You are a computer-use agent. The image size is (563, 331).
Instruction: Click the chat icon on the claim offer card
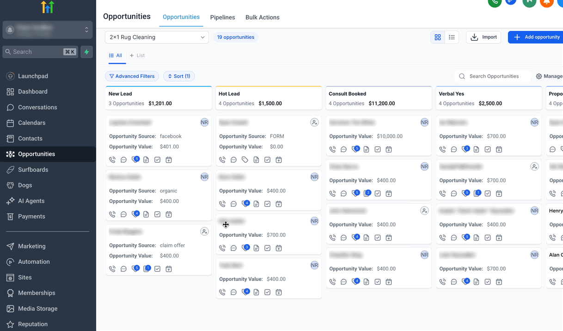pos(123,269)
